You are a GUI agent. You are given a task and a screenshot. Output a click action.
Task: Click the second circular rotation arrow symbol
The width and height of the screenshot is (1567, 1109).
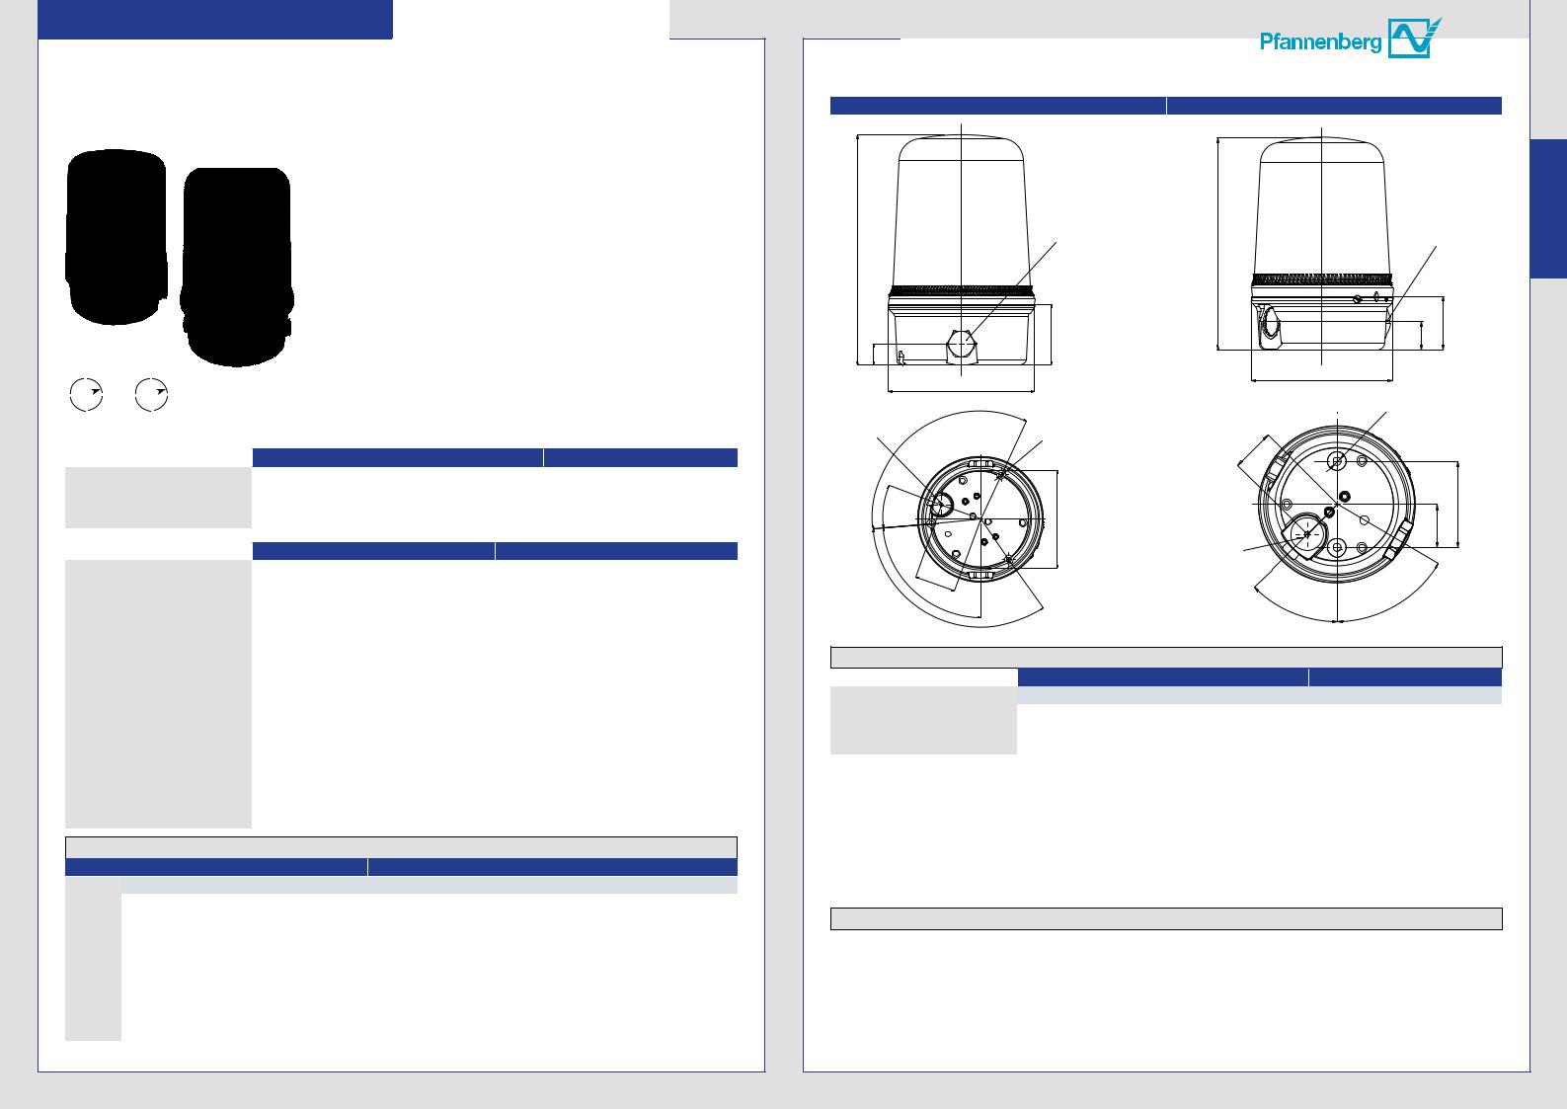click(151, 394)
